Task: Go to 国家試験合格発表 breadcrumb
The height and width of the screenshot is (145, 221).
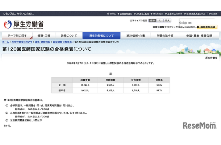Action: point(62,42)
